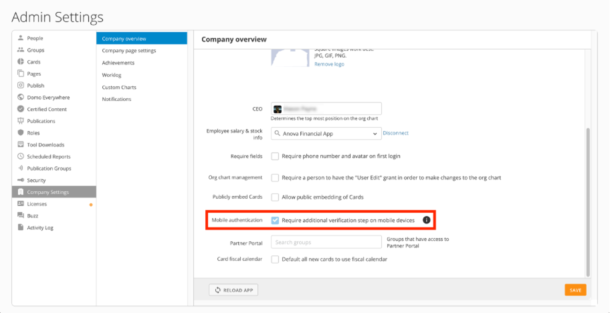Open Notifications settings
610x313 pixels.
[116, 99]
